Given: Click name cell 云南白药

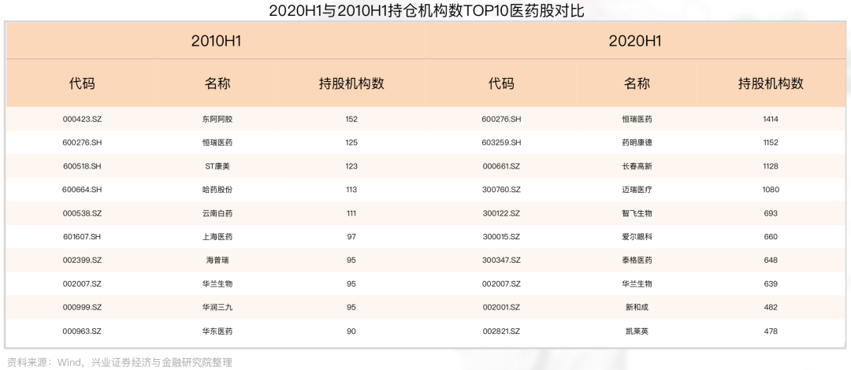Looking at the screenshot, I should [x=217, y=213].
